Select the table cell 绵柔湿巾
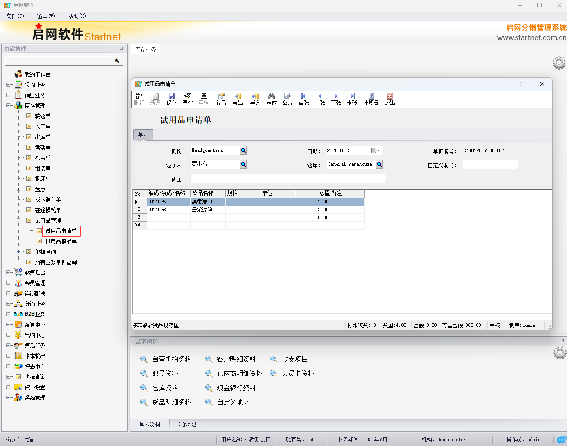This screenshot has height=446, width=567. (208, 202)
